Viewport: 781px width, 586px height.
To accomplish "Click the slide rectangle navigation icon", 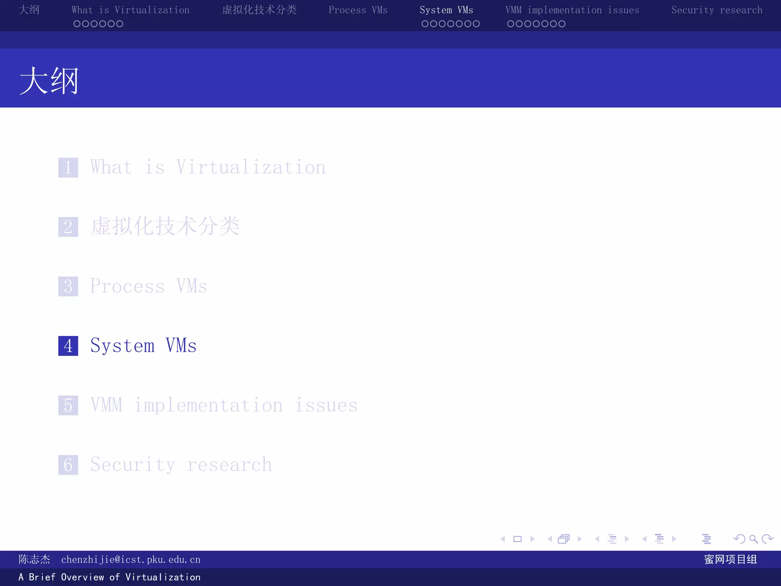I will (x=517, y=539).
